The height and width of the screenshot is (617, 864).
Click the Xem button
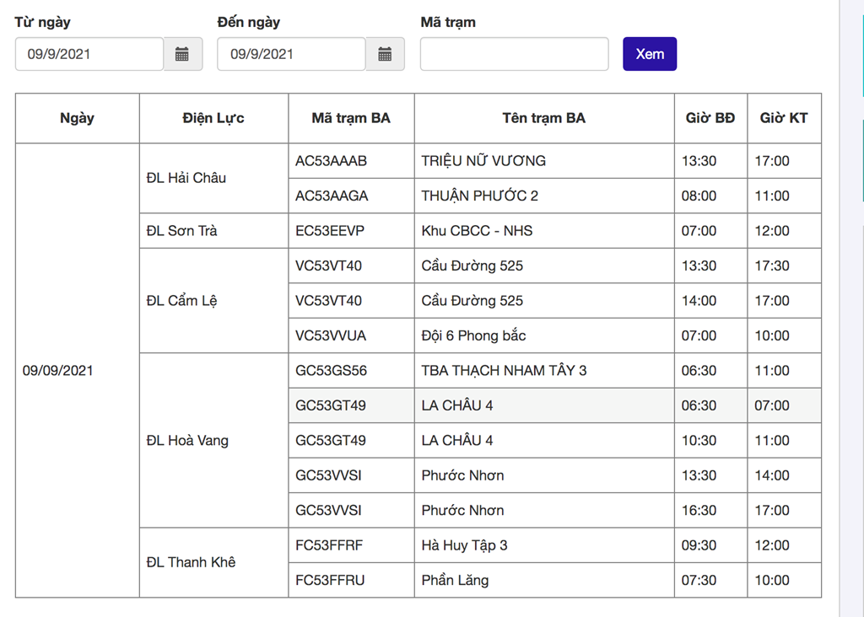click(650, 54)
